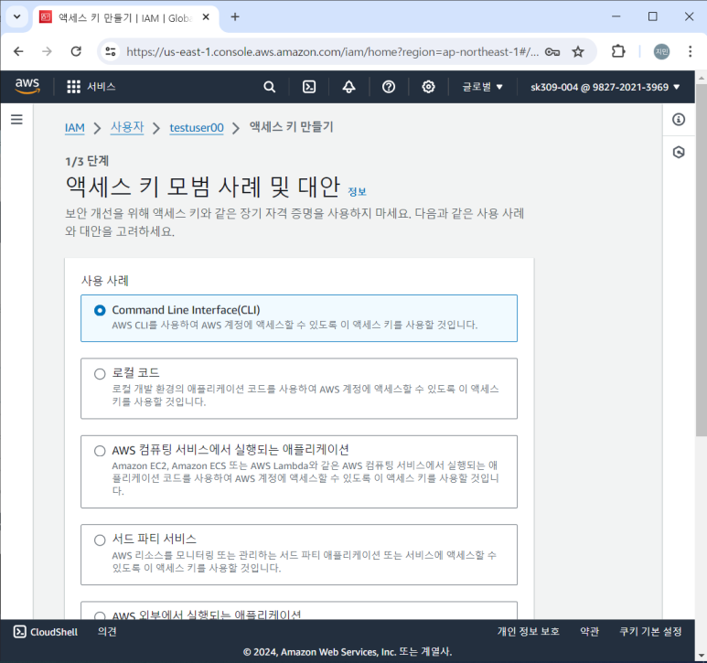Open the help question mark icon

(388, 87)
